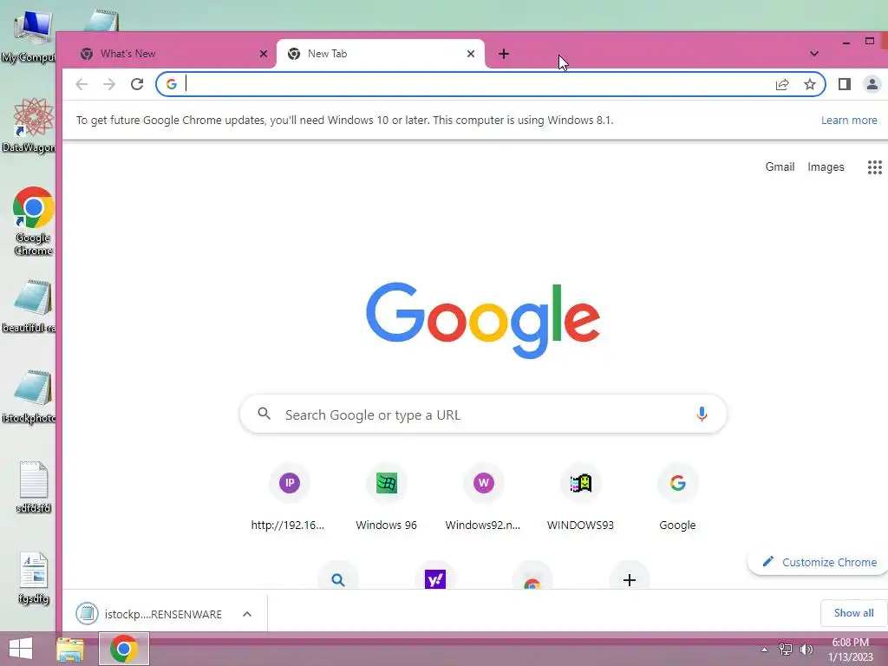Screen dimensions: 888x666
Task: Open the Google apps grid
Action: (874, 167)
